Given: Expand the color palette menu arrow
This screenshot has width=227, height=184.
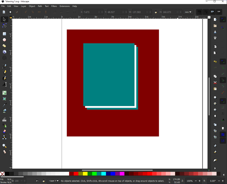Looking at the screenshot, I should coord(223,175).
